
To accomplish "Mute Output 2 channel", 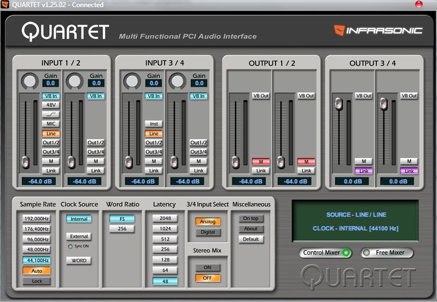I will point(306,162).
